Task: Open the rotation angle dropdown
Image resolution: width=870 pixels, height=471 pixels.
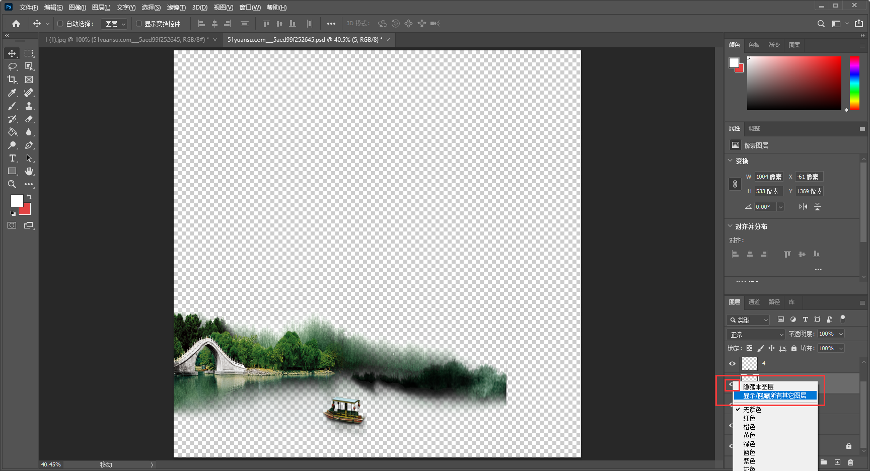Action: click(x=780, y=207)
